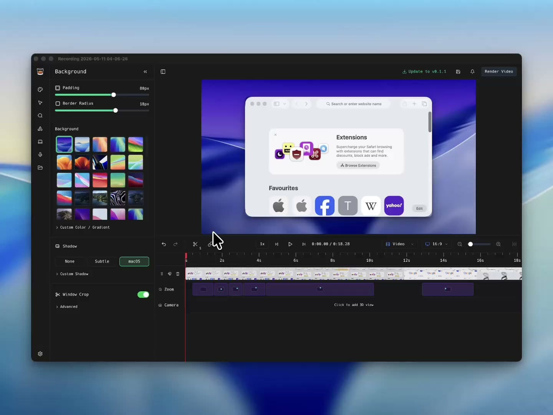Adjust timeline zoom slider handle
Screen dimensions: 553x415
click(470, 244)
